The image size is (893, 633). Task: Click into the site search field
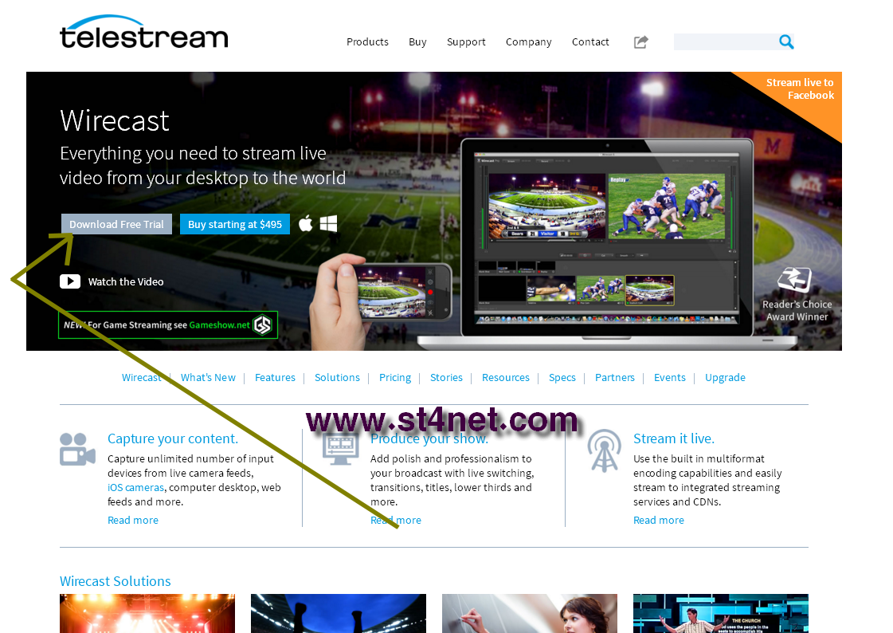click(x=725, y=41)
